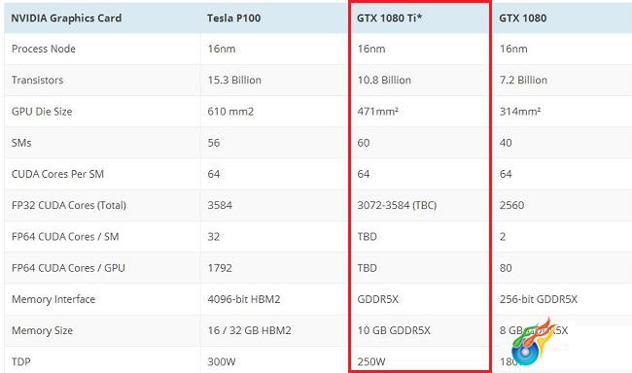Select the 10.8 Billion transistors cell
The width and height of the screenshot is (632, 373).
[x=384, y=81]
